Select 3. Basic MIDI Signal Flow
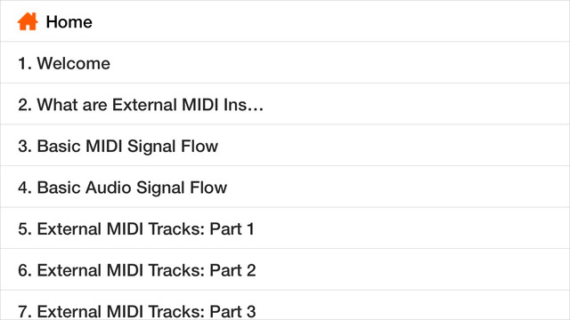Screen dimensions: 570x320 285,146
